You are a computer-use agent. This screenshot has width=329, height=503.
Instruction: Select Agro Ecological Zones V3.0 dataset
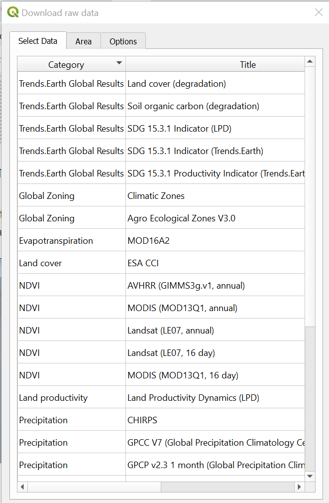click(x=215, y=218)
